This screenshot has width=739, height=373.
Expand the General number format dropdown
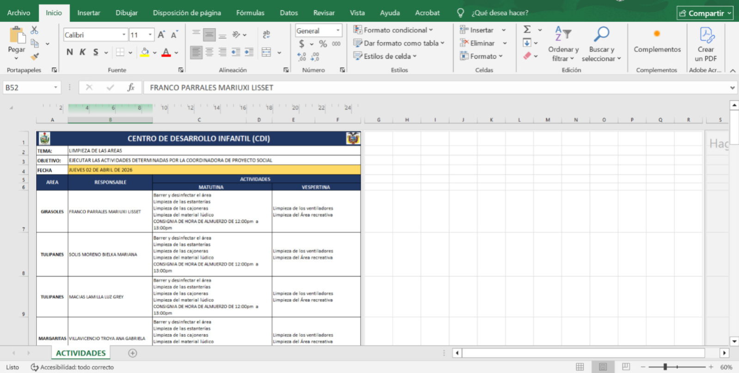pos(338,30)
